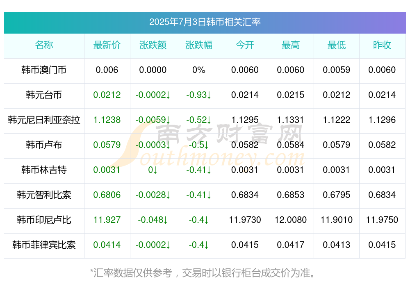
Task: Click the 名称 column header
Action: tap(44, 45)
